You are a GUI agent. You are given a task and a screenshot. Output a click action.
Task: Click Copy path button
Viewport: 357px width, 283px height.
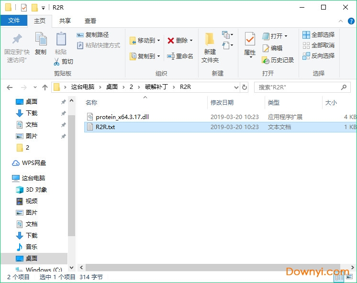(93, 35)
